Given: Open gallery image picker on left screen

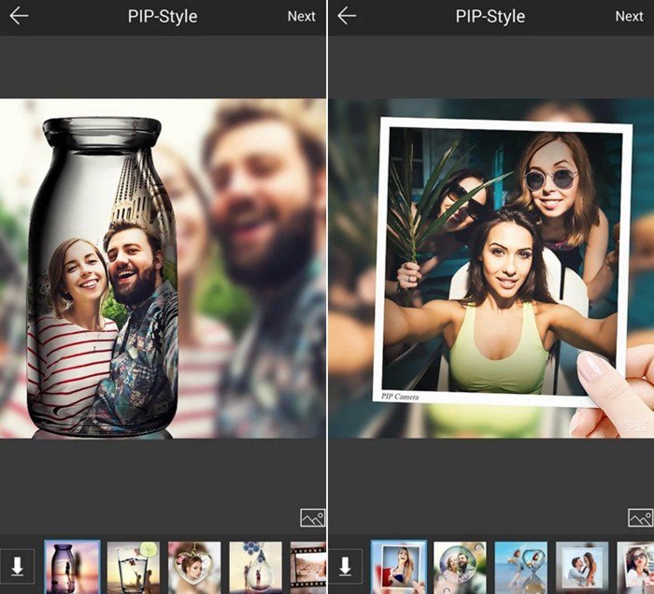Looking at the screenshot, I should (x=312, y=517).
